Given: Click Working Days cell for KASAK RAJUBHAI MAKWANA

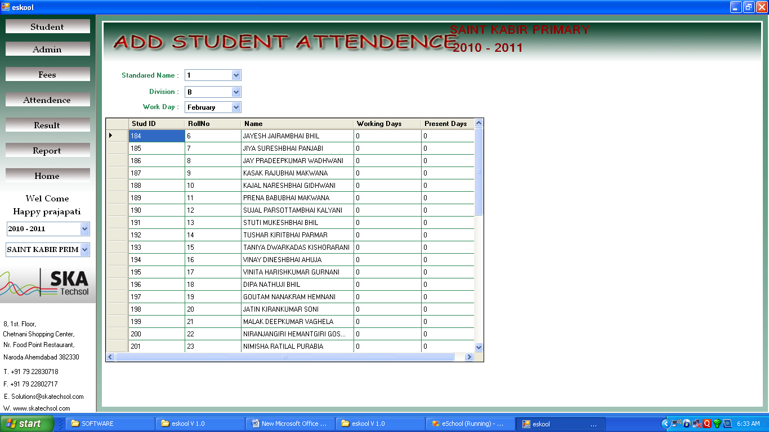Looking at the screenshot, I should (x=387, y=173).
